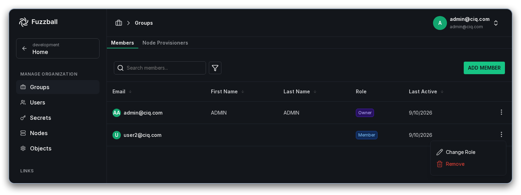Screen dimensions: 521x195
Task: Click the Fuzzball swirl logo icon
Action: tap(23, 22)
